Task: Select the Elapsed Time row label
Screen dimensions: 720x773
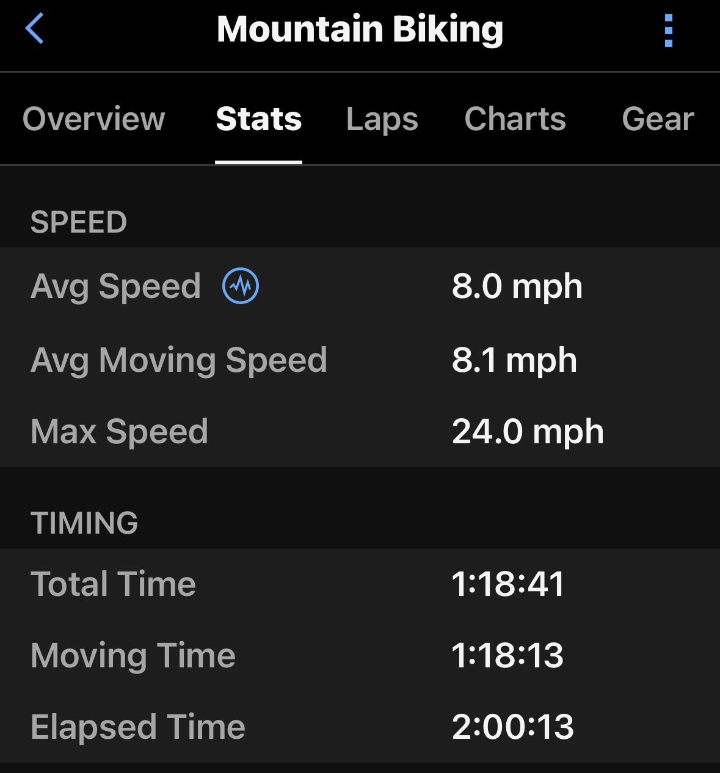Action: pos(138,727)
